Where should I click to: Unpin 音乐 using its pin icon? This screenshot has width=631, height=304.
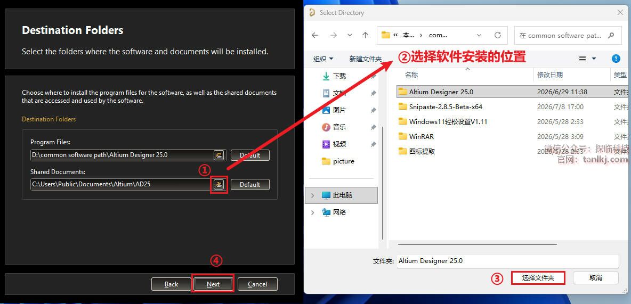click(374, 127)
